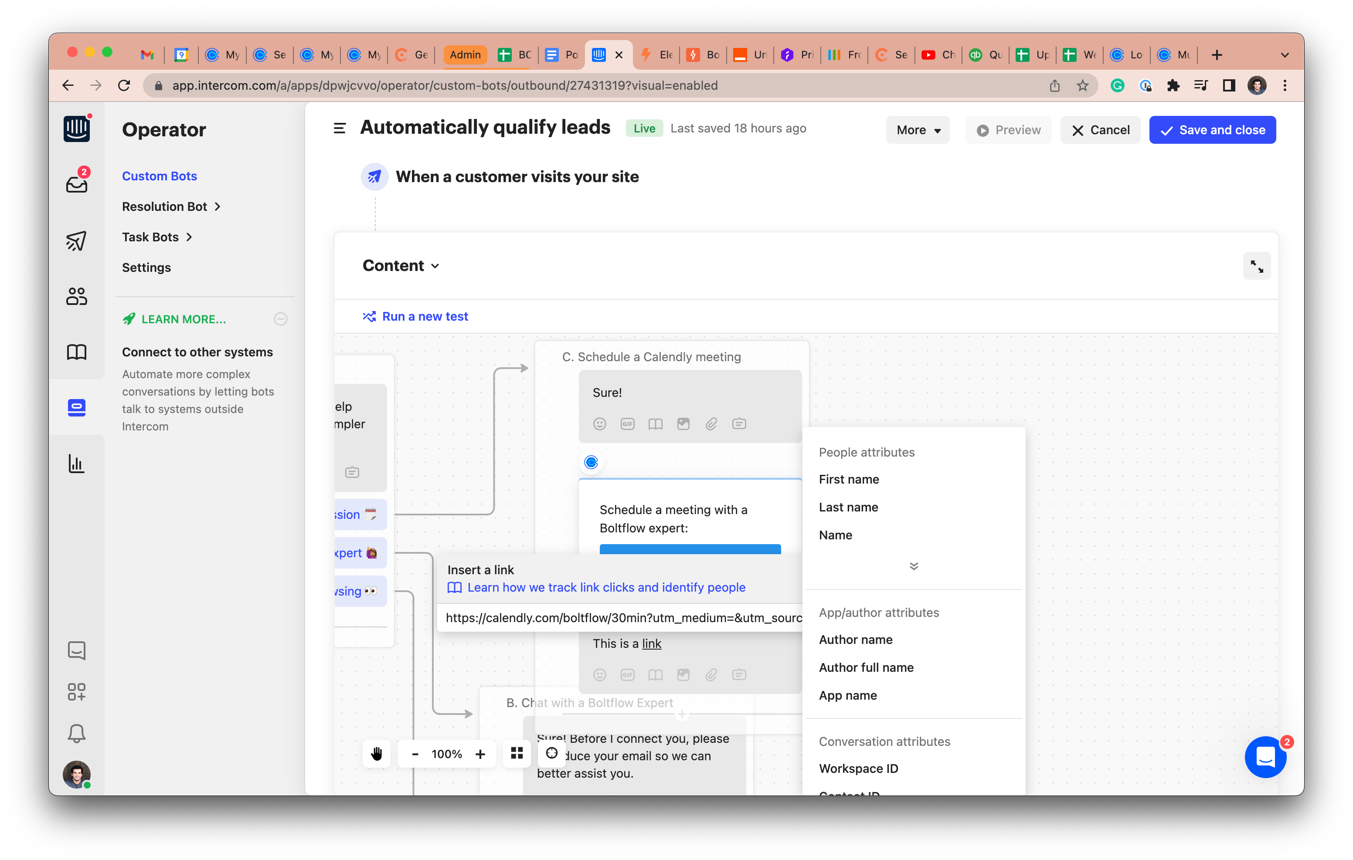The height and width of the screenshot is (860, 1353).
Task: Click the article/document icon in toolbar
Action: pyautogui.click(x=655, y=423)
